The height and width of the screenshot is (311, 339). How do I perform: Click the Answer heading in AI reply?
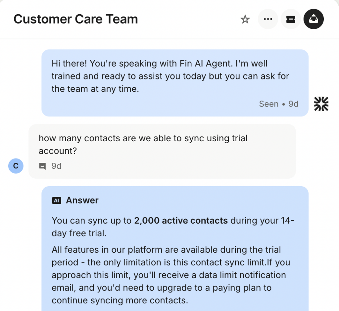(82, 200)
